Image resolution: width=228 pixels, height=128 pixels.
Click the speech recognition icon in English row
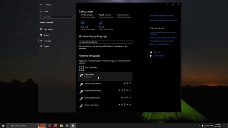pos(125,90)
